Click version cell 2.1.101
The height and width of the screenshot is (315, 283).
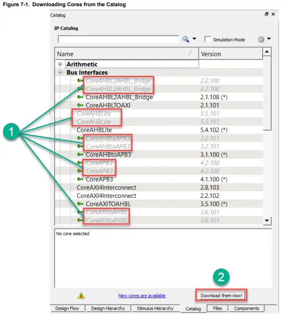point(210,105)
